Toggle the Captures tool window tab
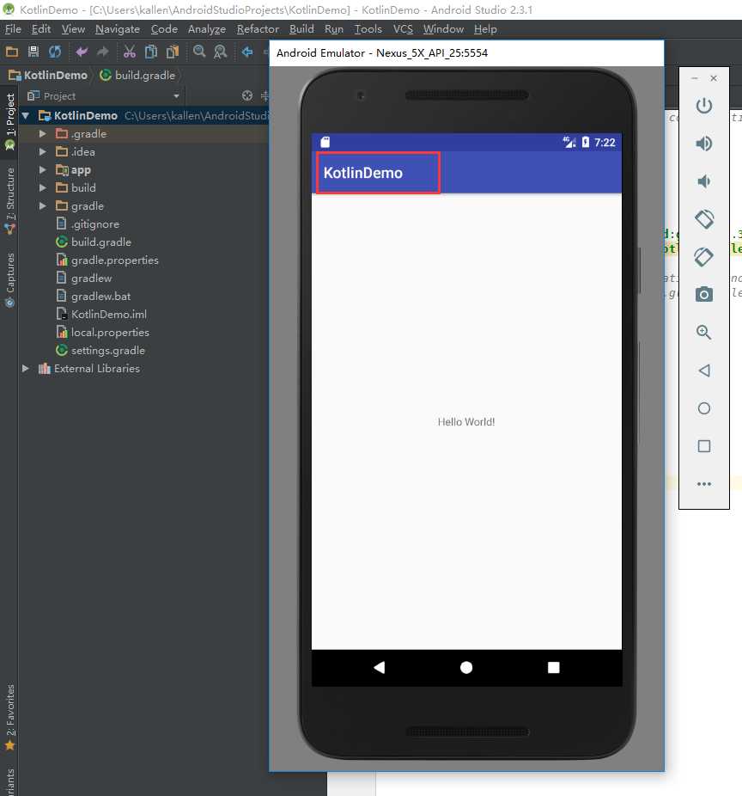742x796 pixels. 9,279
